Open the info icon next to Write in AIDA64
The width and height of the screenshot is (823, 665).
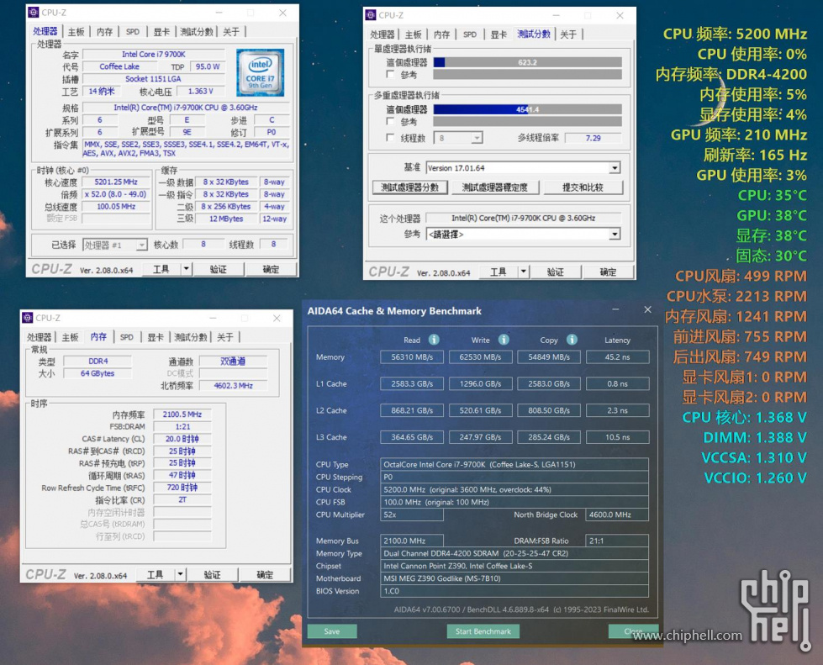tap(504, 340)
